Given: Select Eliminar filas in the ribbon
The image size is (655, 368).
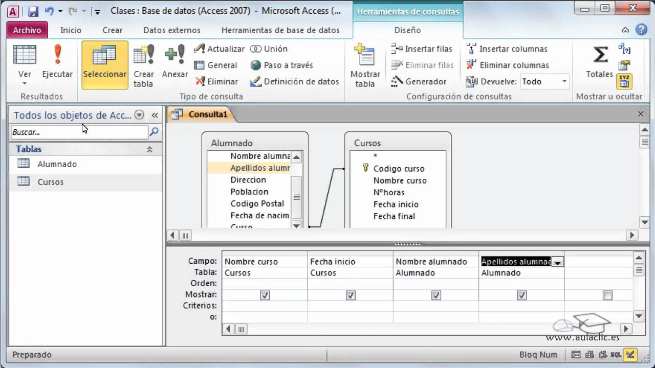Looking at the screenshot, I should [422, 65].
